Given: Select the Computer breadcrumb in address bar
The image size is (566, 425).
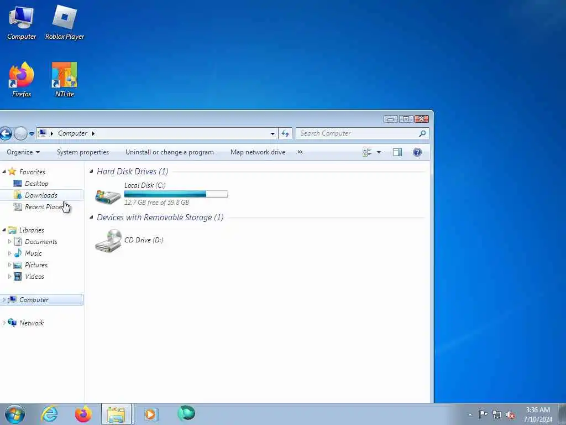Looking at the screenshot, I should tap(72, 133).
